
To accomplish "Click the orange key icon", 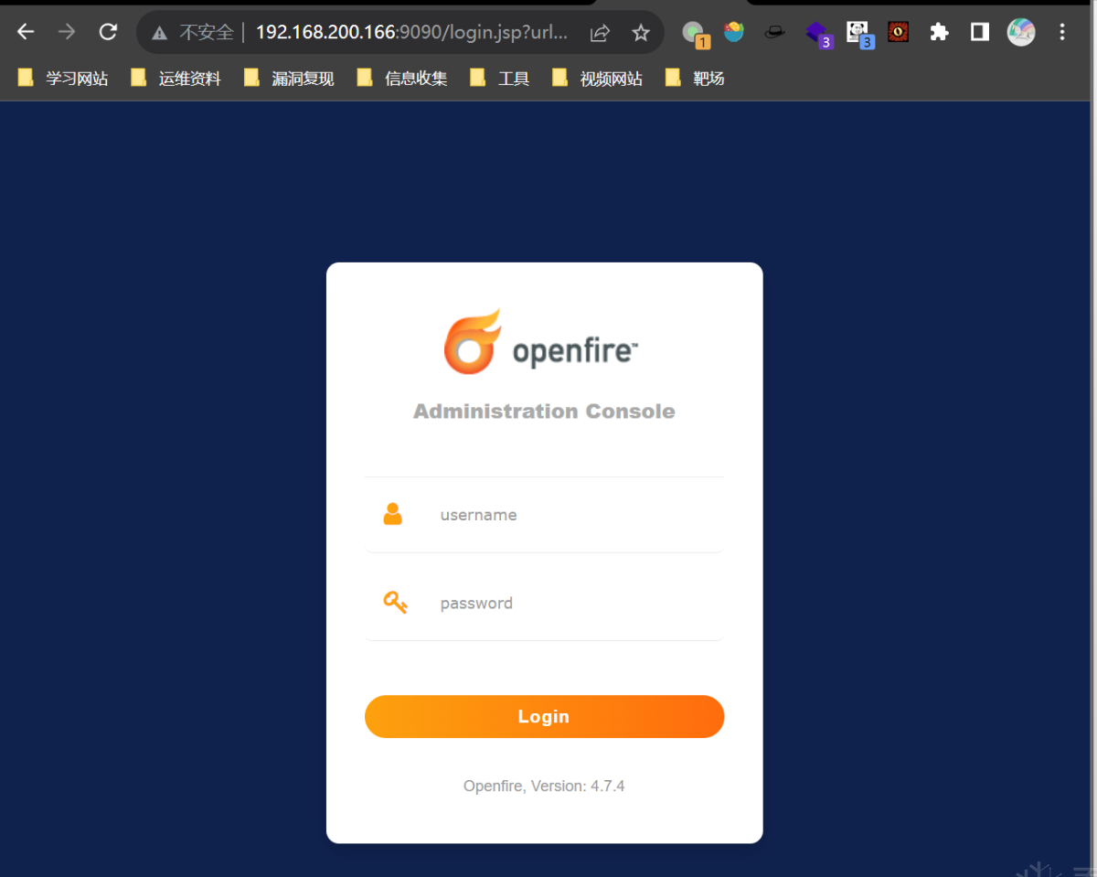I will tap(395, 603).
